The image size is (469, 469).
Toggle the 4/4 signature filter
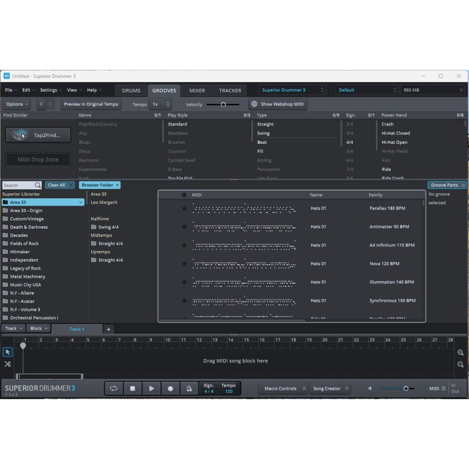point(349,142)
